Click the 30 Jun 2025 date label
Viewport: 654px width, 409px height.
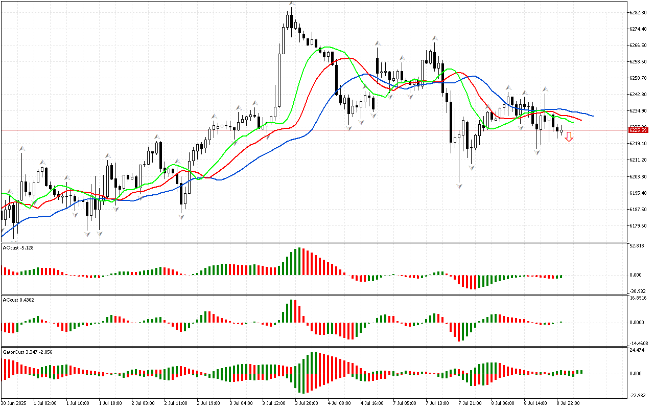click(x=14, y=403)
